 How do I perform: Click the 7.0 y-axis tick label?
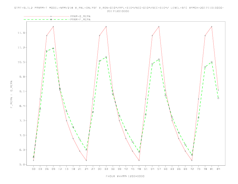(22, 135)
